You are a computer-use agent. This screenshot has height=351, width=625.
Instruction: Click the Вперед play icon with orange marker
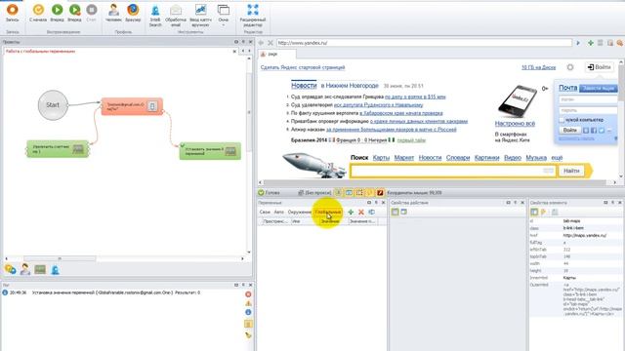click(x=74, y=13)
